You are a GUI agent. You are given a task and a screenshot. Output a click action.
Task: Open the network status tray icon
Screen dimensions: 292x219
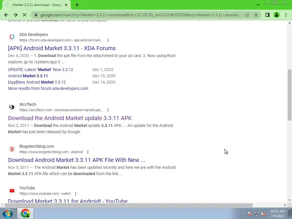[x=256, y=214]
